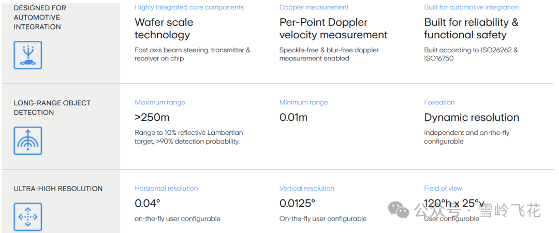This screenshot has width=559, height=233.
Task: Click the 'Vertical resolution' label
Action: click(x=307, y=188)
